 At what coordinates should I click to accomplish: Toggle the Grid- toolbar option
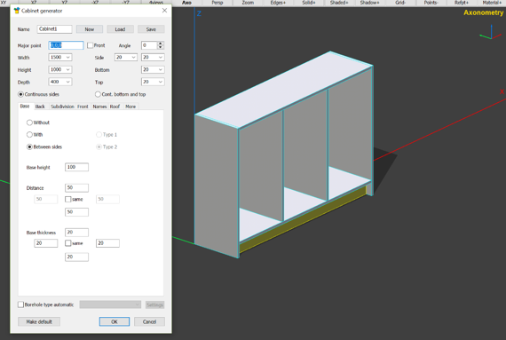(x=399, y=3)
